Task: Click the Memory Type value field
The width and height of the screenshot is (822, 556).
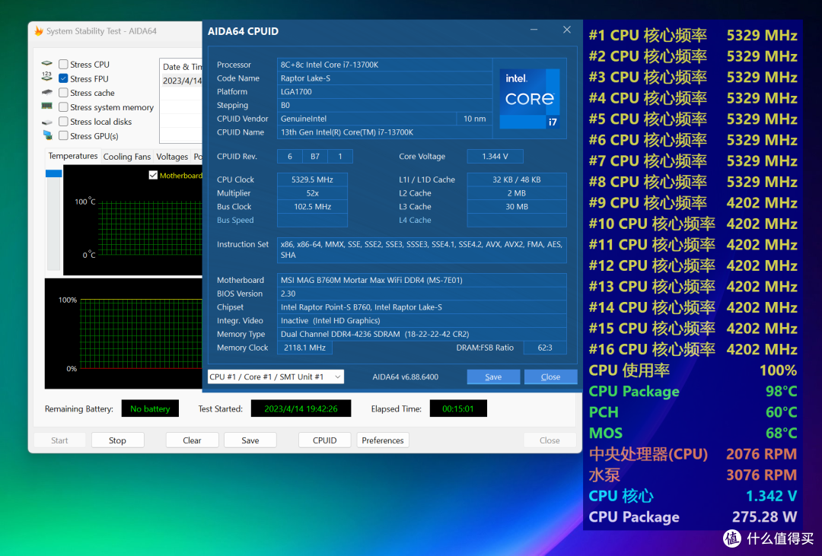Action: [x=422, y=335]
